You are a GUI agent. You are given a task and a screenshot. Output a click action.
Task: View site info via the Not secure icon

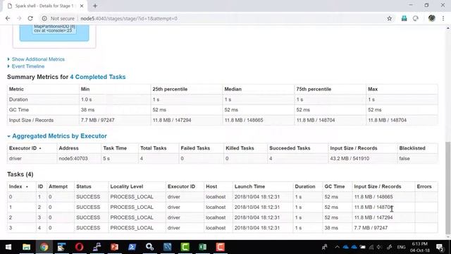tap(44, 18)
